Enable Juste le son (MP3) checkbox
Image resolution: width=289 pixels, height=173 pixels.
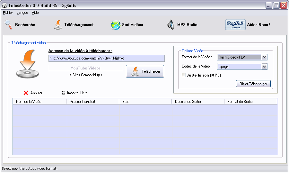pos(184,75)
